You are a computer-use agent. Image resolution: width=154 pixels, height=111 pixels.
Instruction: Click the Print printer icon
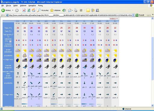76,10
